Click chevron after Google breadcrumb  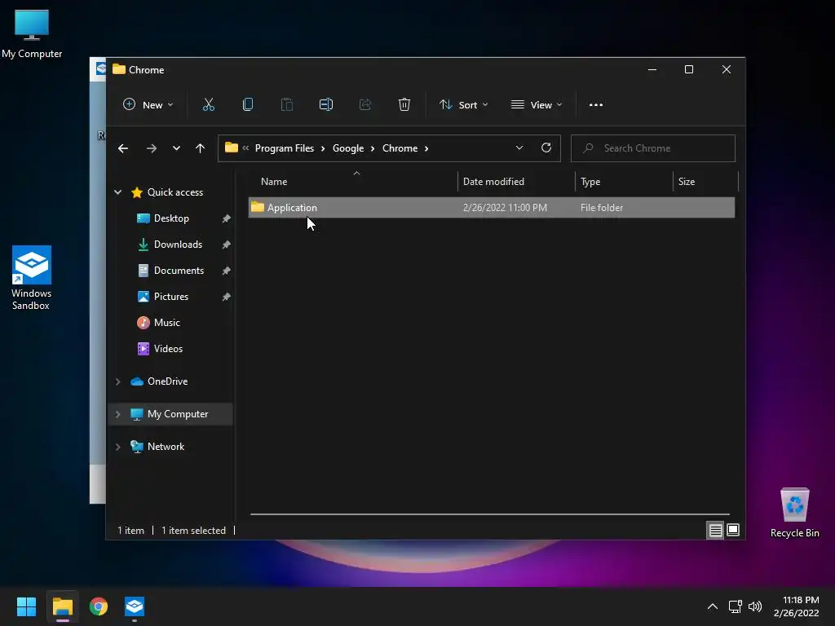[373, 148]
